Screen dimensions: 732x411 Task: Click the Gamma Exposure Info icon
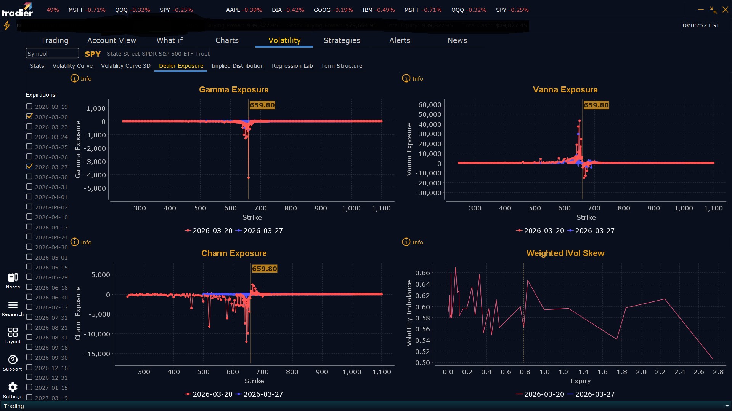(x=75, y=78)
